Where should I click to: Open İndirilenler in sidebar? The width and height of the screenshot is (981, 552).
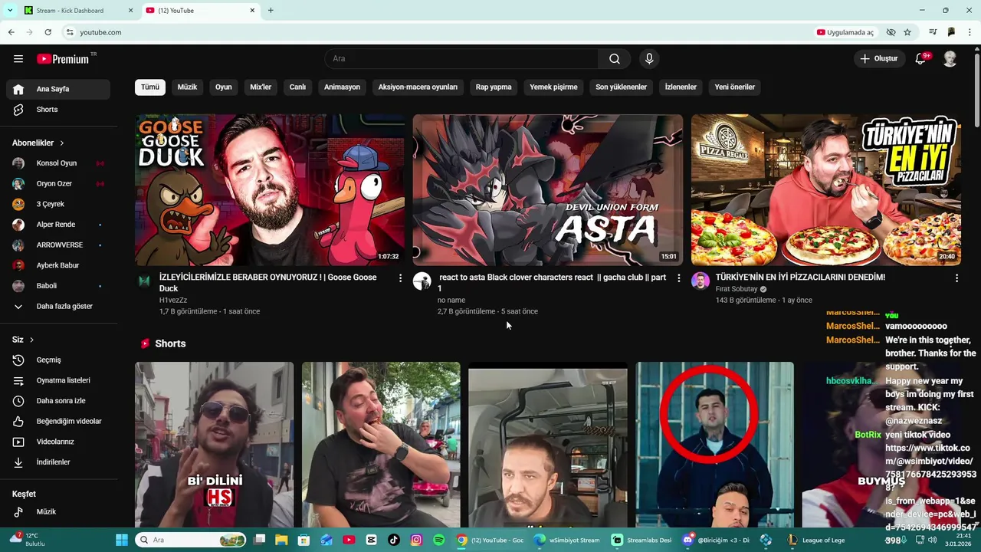click(58, 462)
